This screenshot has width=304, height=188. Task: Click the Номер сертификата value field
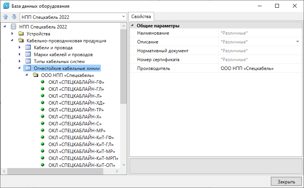click(x=260, y=60)
